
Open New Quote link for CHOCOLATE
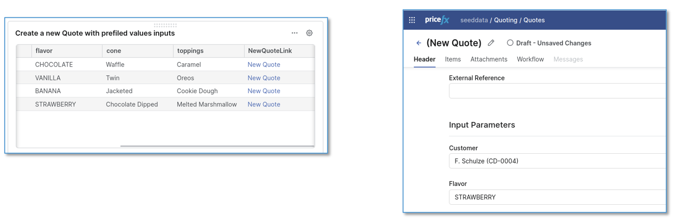click(x=264, y=65)
